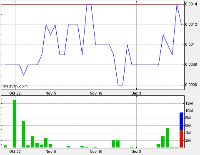This screenshot has width=200, height=155.
Task: Select Okt 22 date label under price chart
Action: 15,93
